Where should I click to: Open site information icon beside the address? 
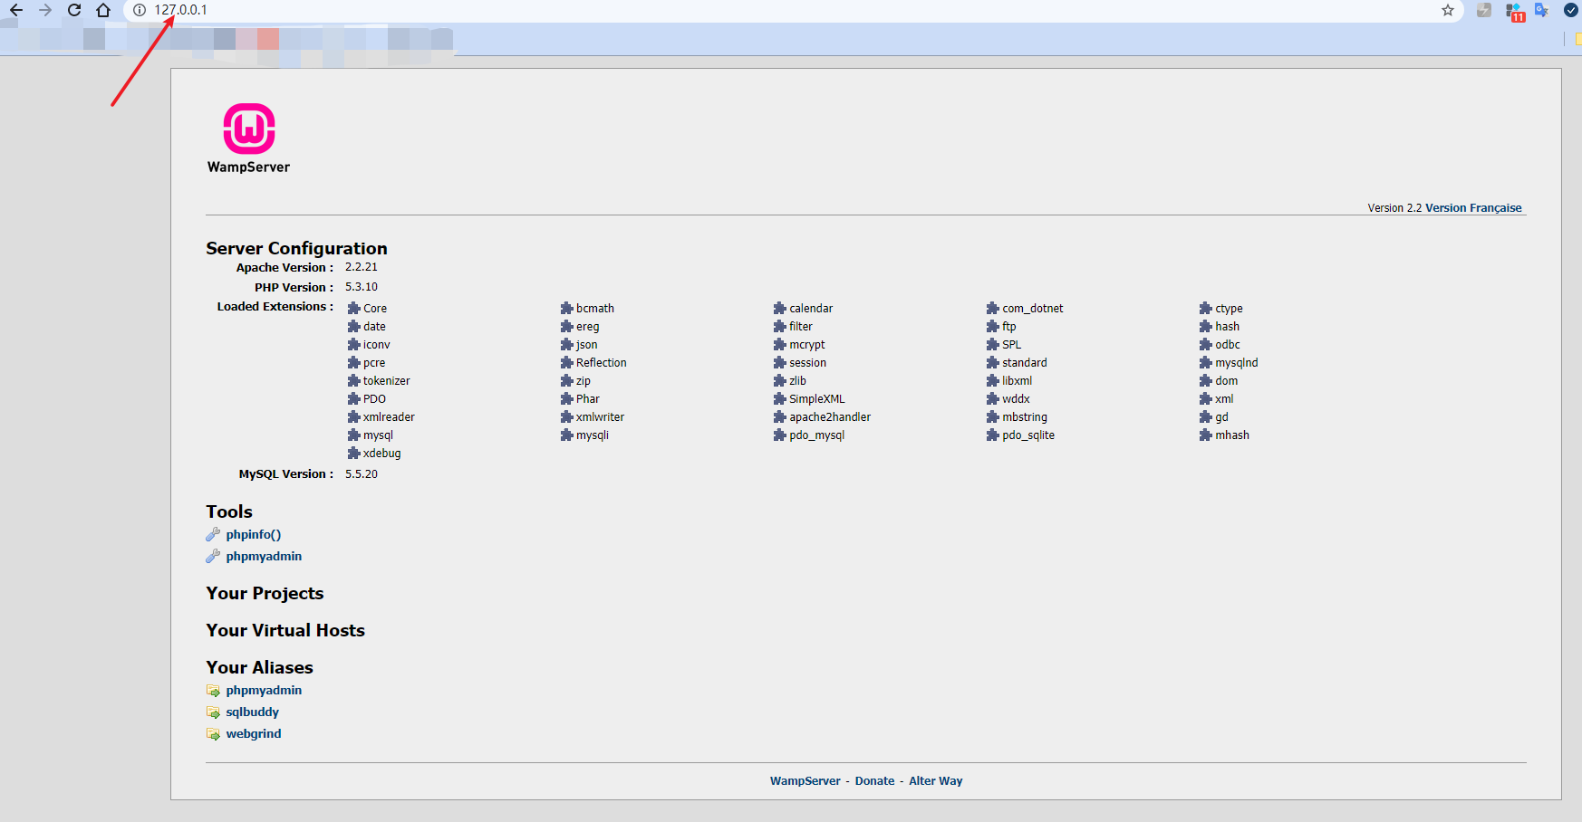[140, 10]
